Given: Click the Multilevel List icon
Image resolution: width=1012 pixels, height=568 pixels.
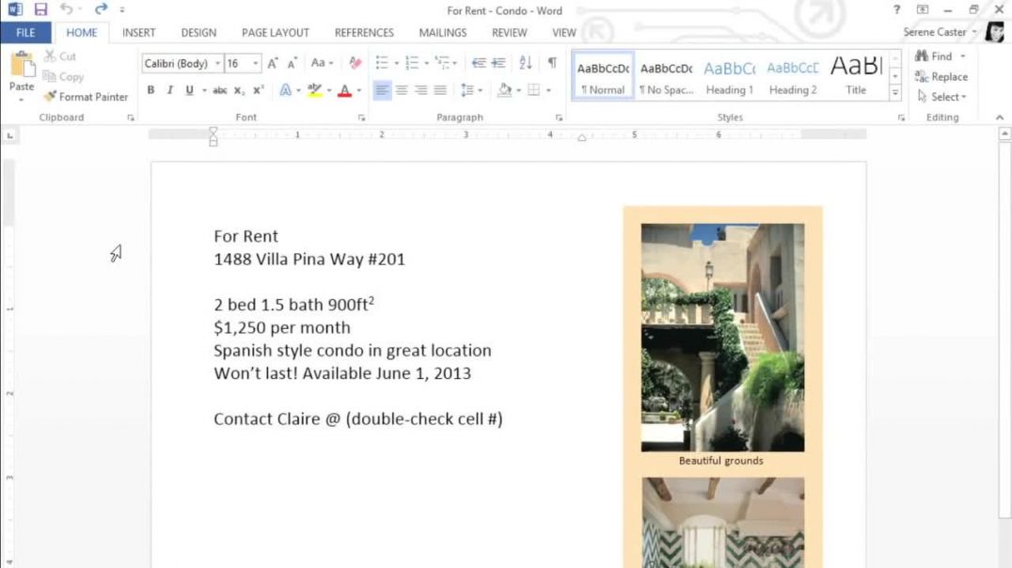Looking at the screenshot, I should (442, 63).
